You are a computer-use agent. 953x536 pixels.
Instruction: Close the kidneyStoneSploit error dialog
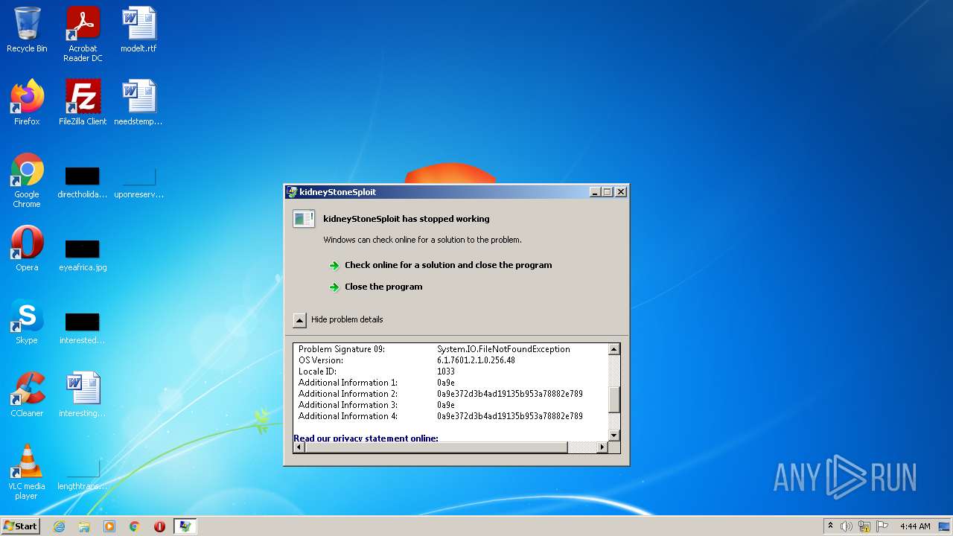point(621,192)
